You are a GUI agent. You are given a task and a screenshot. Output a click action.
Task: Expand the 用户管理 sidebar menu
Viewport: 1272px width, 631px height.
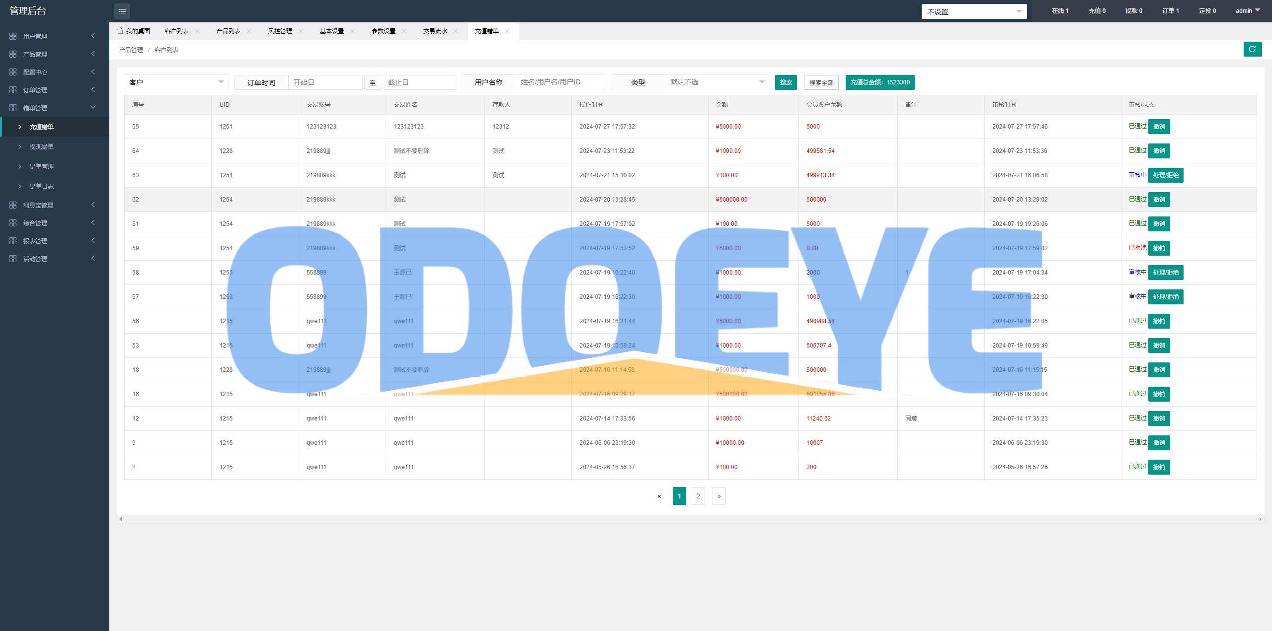point(93,36)
